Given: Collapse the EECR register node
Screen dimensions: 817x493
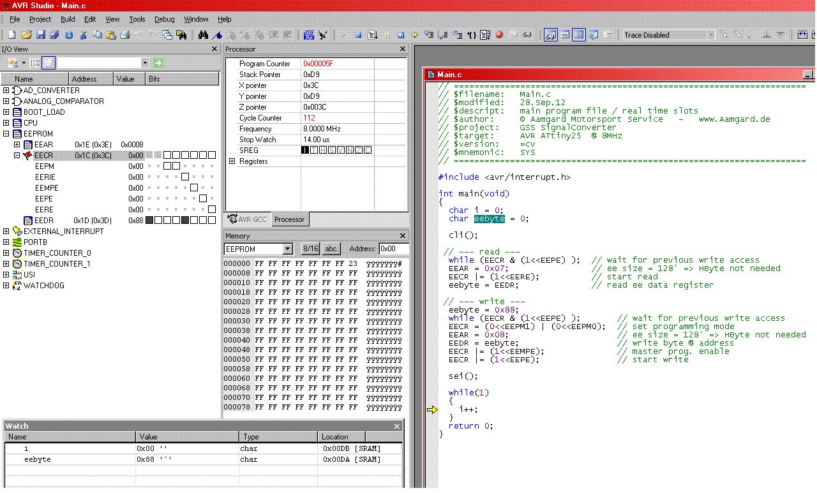Looking at the screenshot, I should coord(17,155).
